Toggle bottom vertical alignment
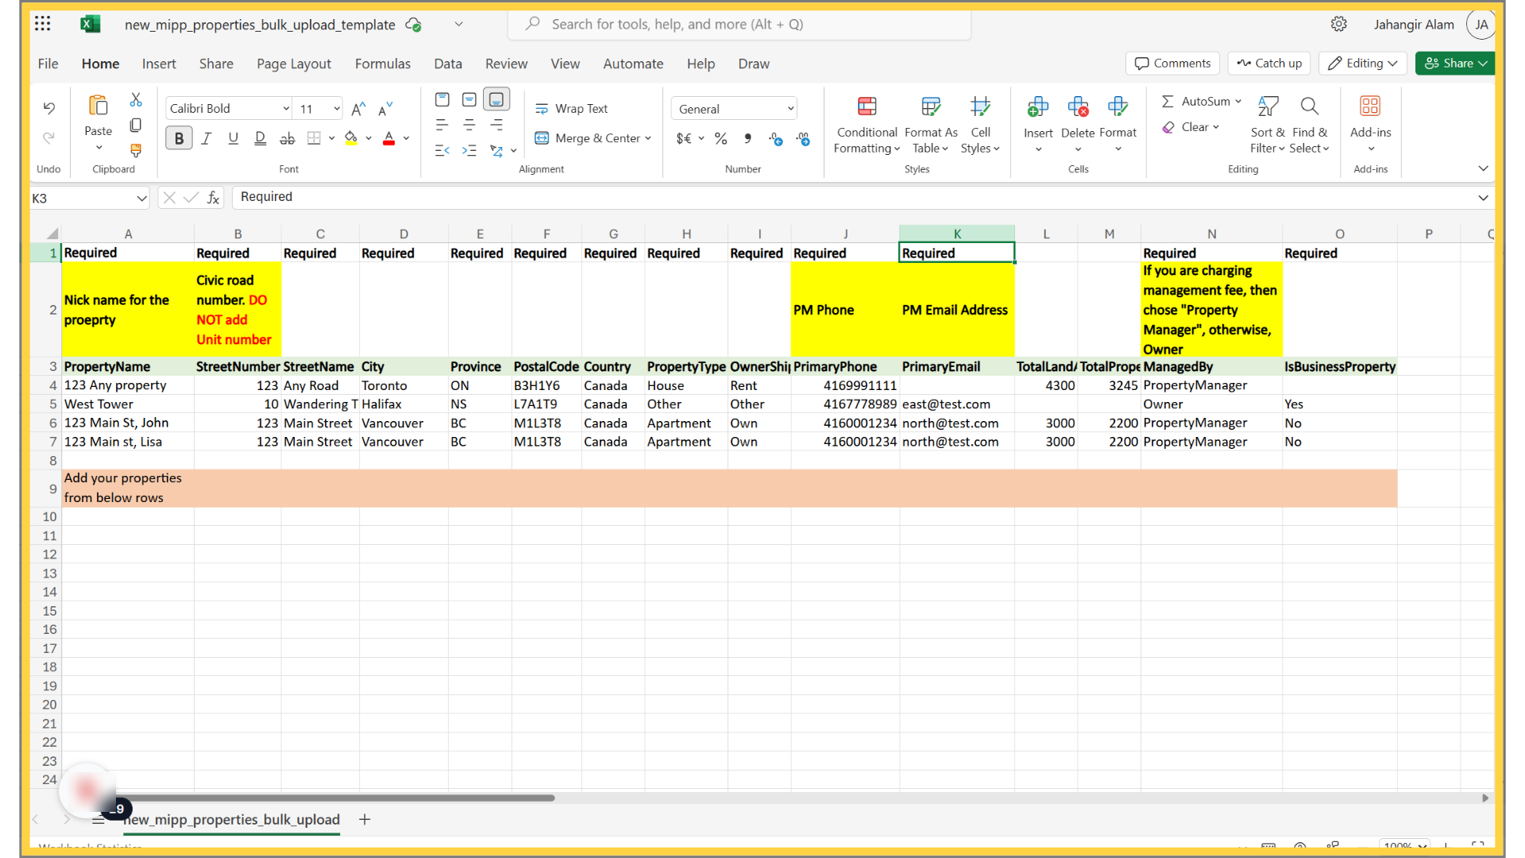The width and height of the screenshot is (1525, 858). [x=496, y=99]
